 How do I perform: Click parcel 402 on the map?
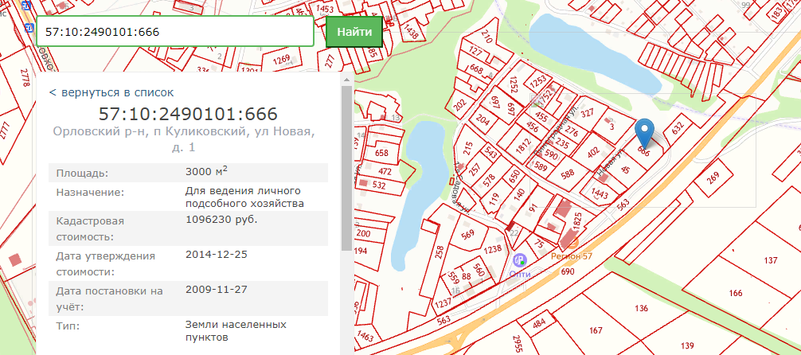(593, 152)
